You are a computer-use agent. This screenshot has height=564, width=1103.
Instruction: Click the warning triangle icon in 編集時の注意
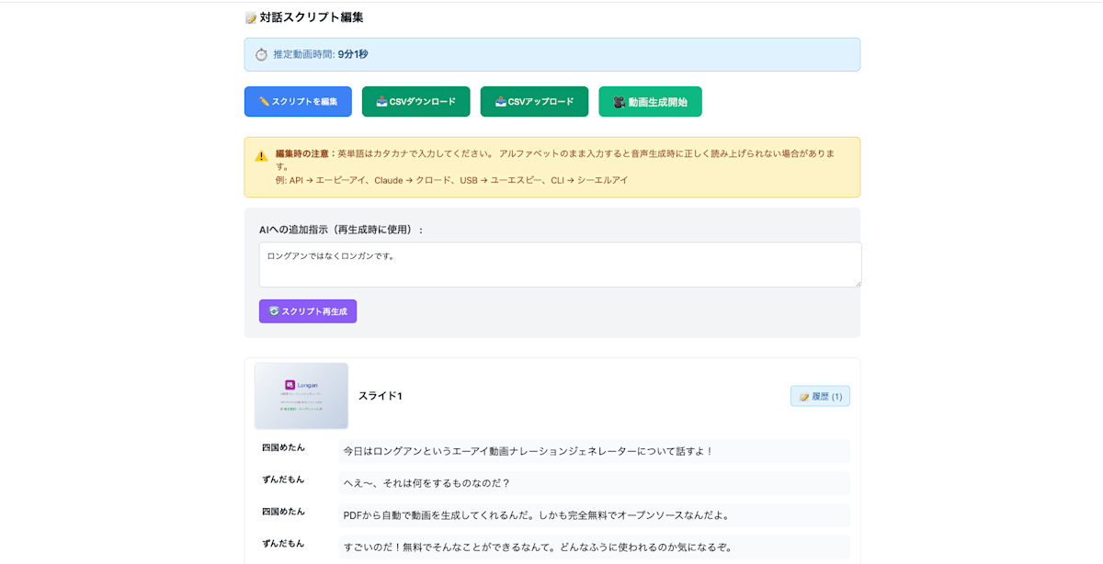click(x=261, y=156)
